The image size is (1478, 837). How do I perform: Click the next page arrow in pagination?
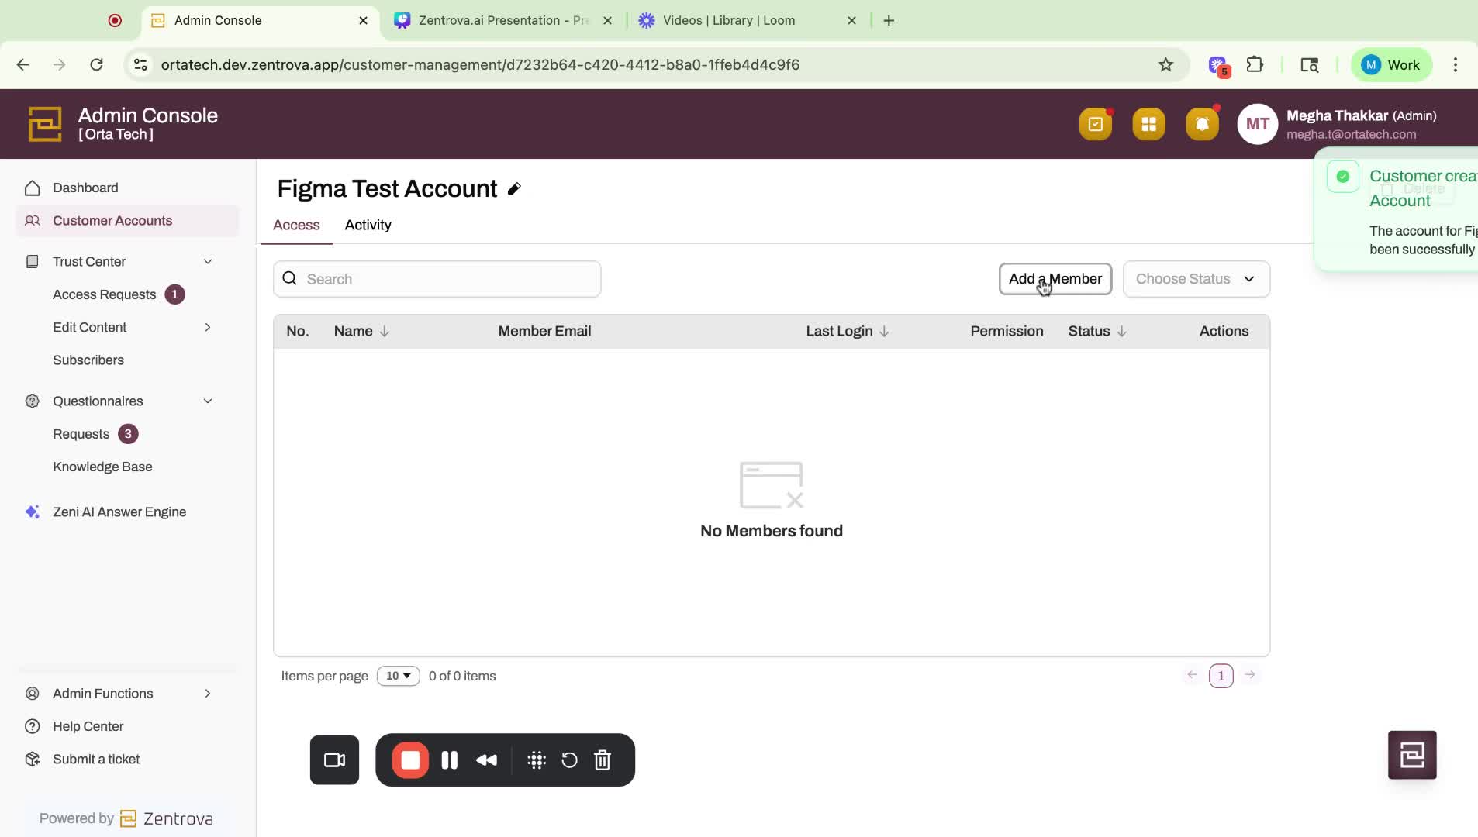[1250, 675]
